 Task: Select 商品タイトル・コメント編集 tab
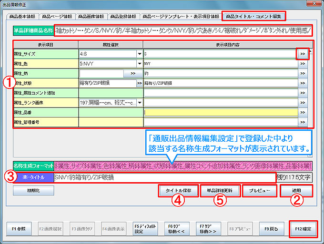(x=253, y=17)
